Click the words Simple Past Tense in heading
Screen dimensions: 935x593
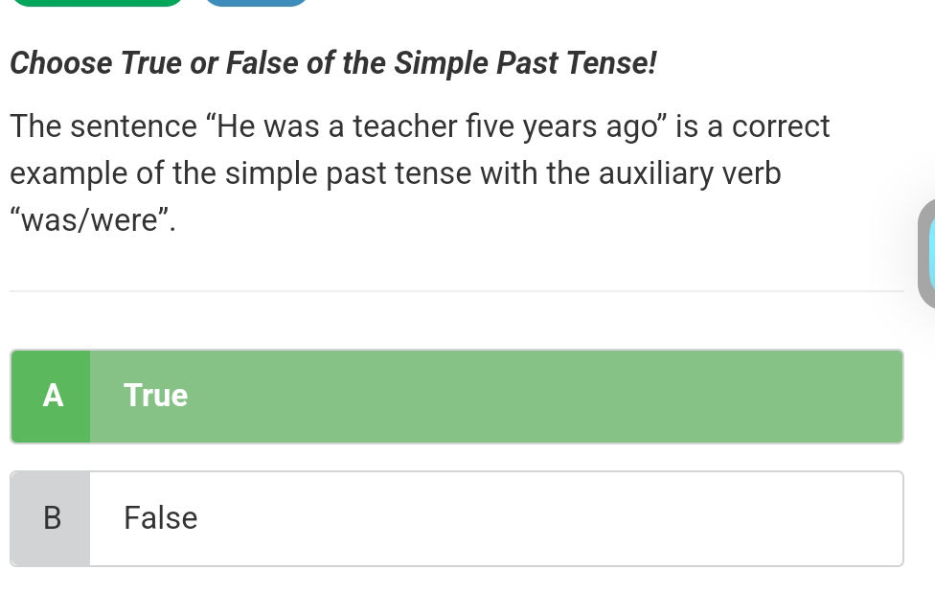(x=525, y=62)
